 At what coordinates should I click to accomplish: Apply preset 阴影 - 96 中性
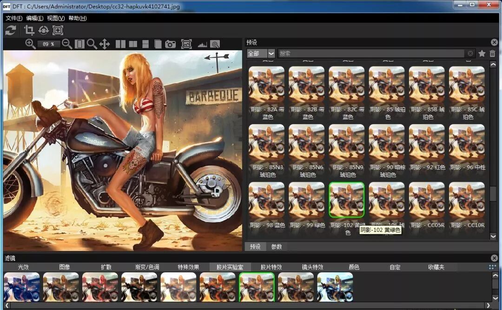(x=467, y=142)
